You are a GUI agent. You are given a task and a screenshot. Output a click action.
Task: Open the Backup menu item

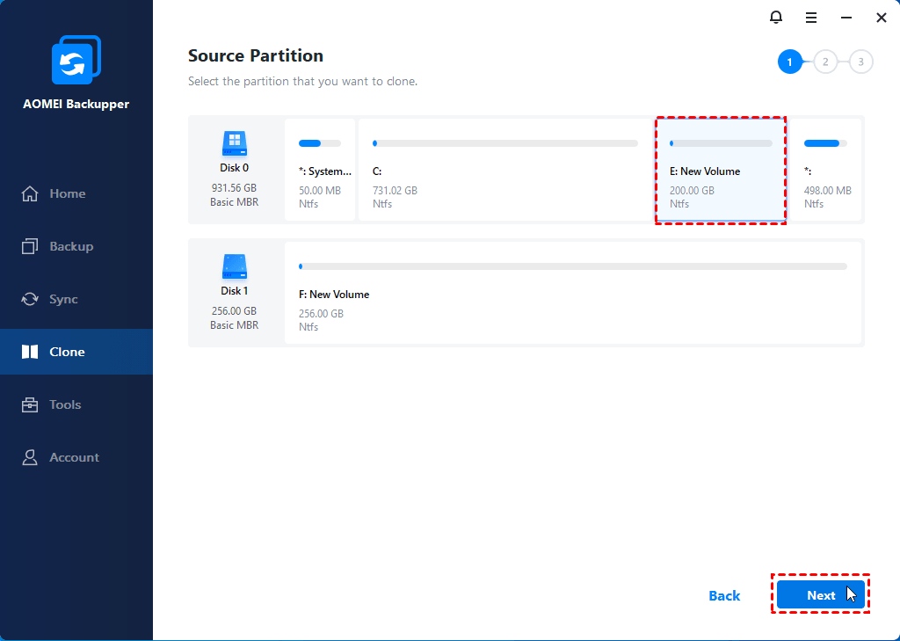pos(70,246)
